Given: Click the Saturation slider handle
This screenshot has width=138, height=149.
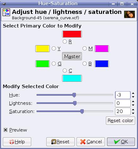Looking at the screenshot, I should coord(82,111).
